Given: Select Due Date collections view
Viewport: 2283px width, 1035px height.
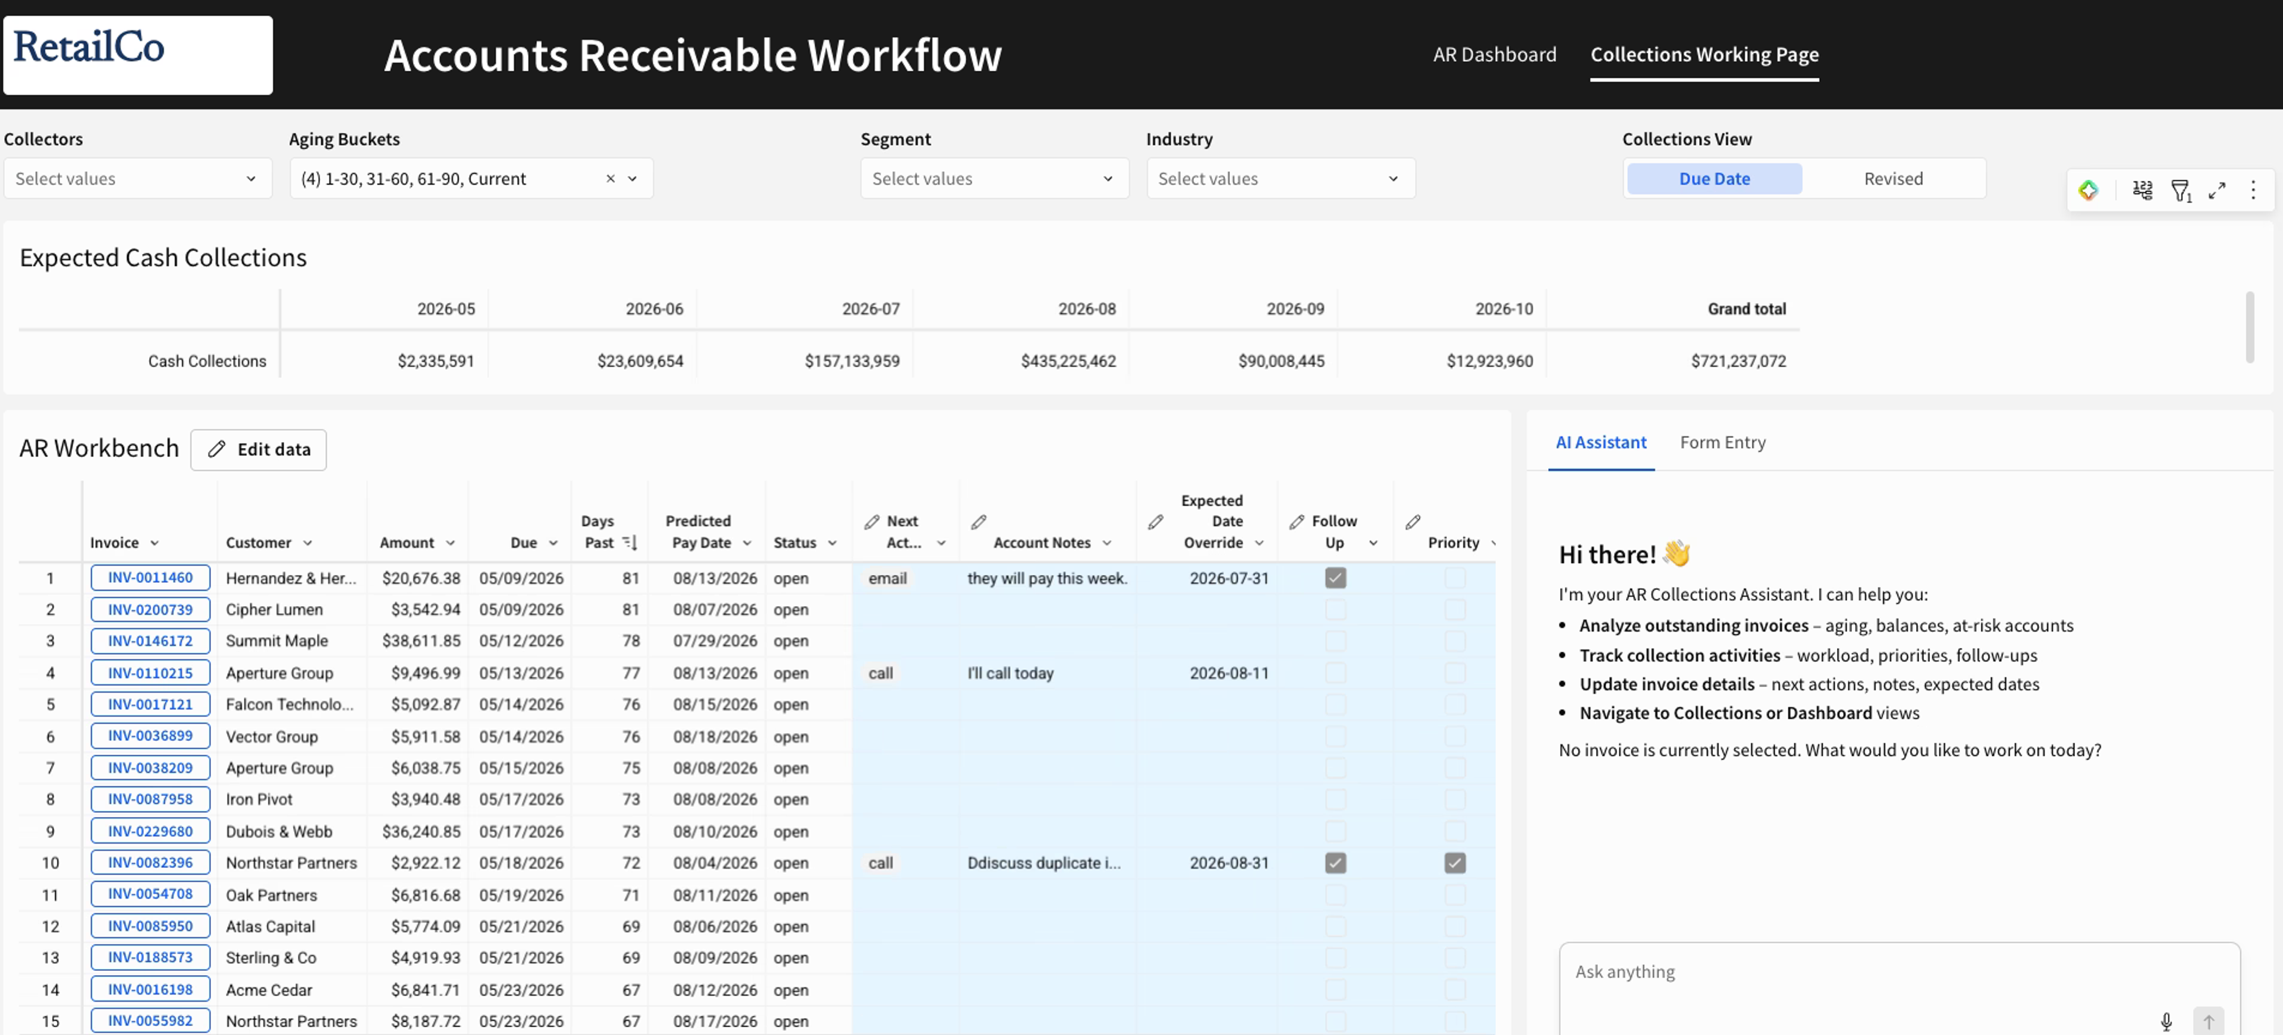Looking at the screenshot, I should [1714, 178].
